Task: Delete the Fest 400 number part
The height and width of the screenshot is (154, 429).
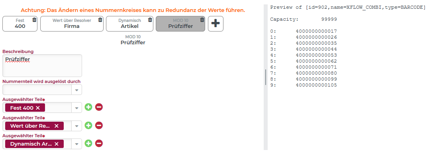Action: [34, 20]
